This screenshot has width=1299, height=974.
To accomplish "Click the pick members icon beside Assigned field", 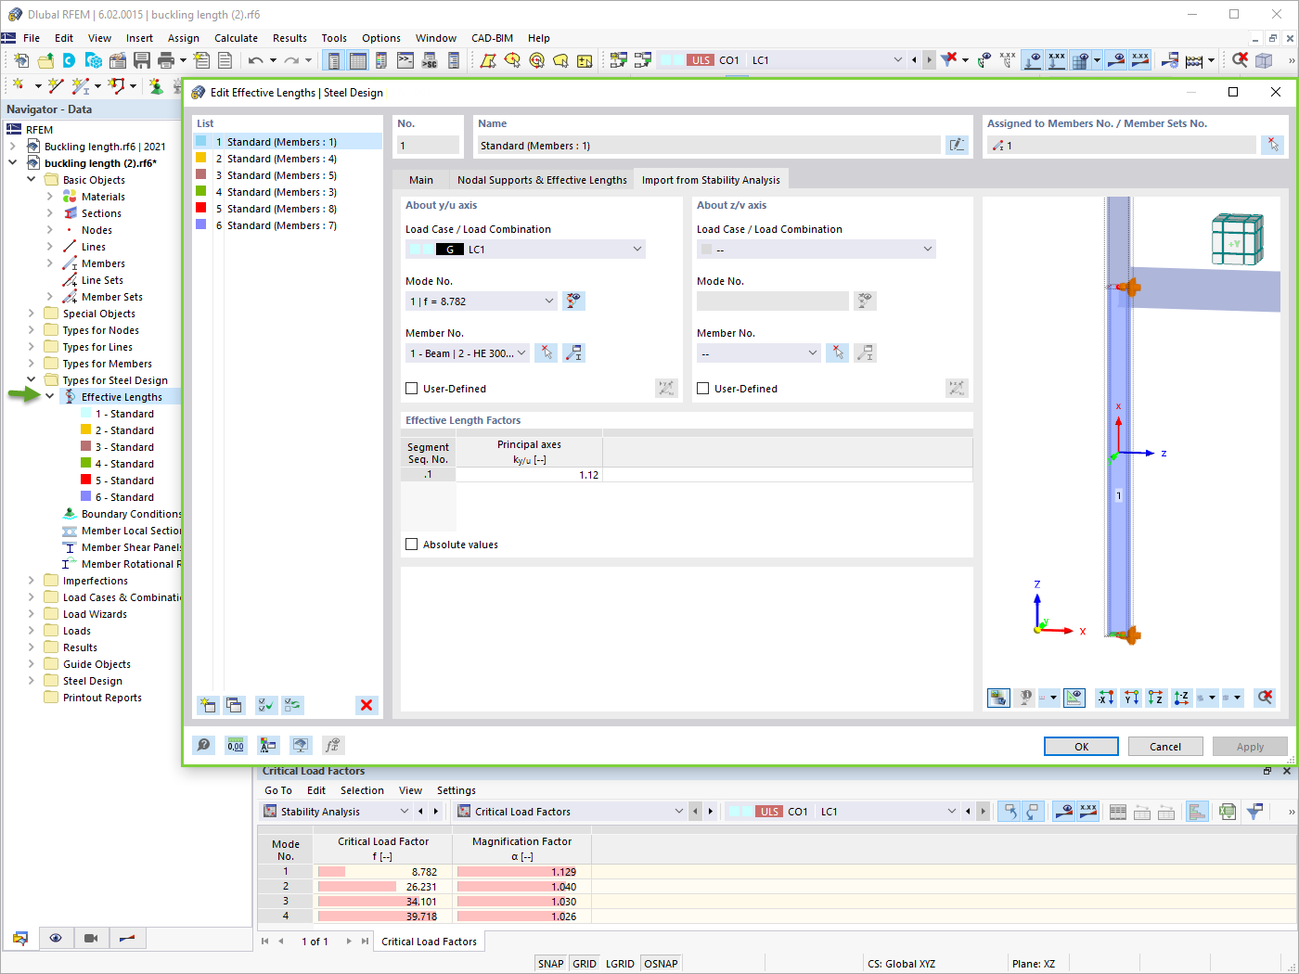I will click(x=1273, y=146).
